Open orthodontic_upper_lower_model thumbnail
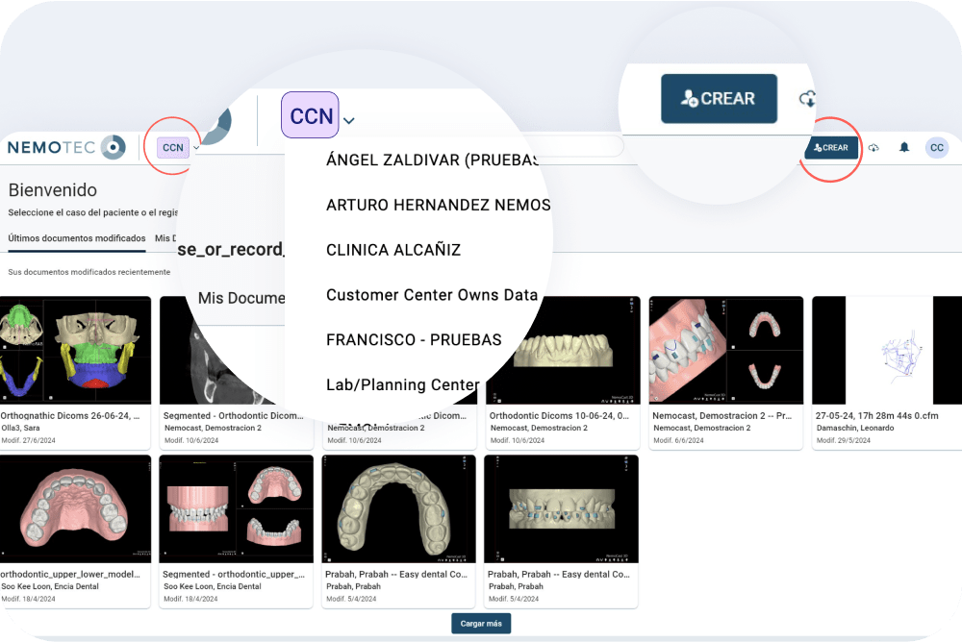This screenshot has width=962, height=642. (75, 509)
